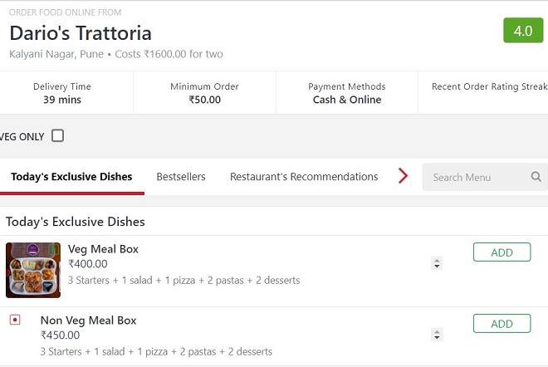The image size is (548, 367).
Task: Open the Restaurant's Recommendations tab
Action: (304, 177)
